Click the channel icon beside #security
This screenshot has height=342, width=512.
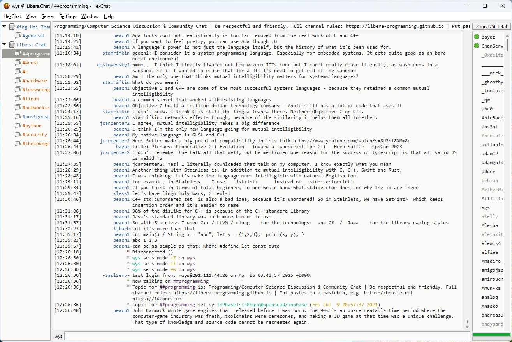(x=18, y=135)
